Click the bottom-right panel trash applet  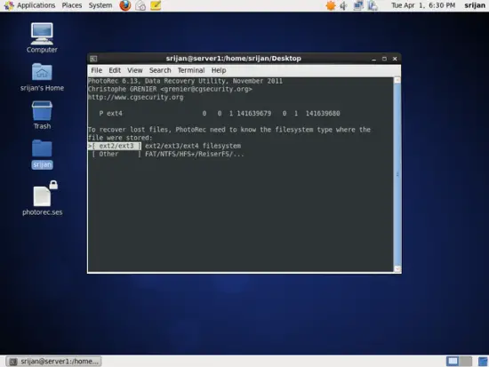point(483,362)
